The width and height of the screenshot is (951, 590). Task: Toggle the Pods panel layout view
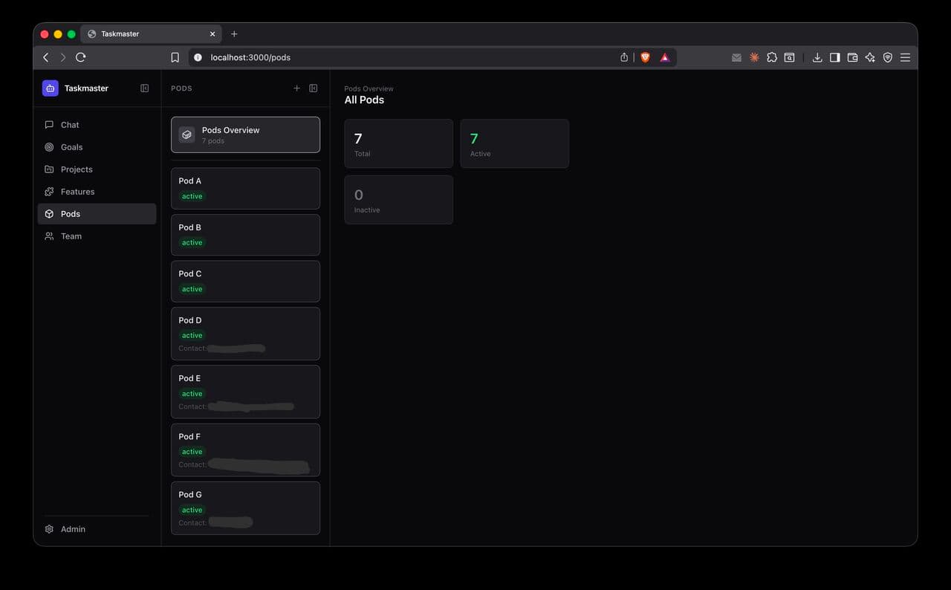point(313,88)
